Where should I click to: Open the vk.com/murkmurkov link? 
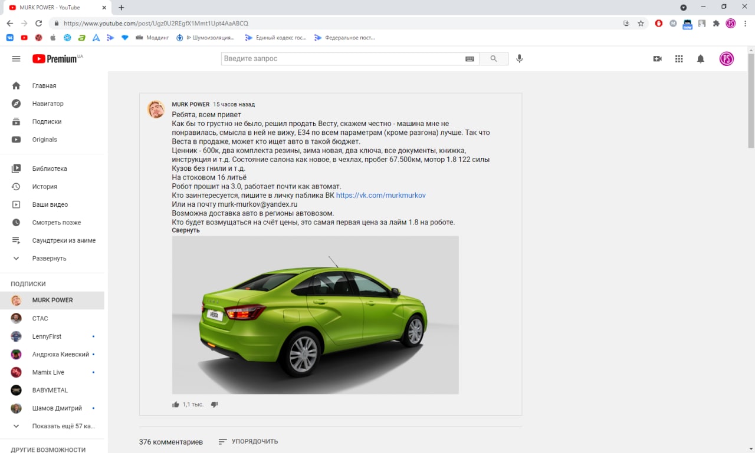381,195
